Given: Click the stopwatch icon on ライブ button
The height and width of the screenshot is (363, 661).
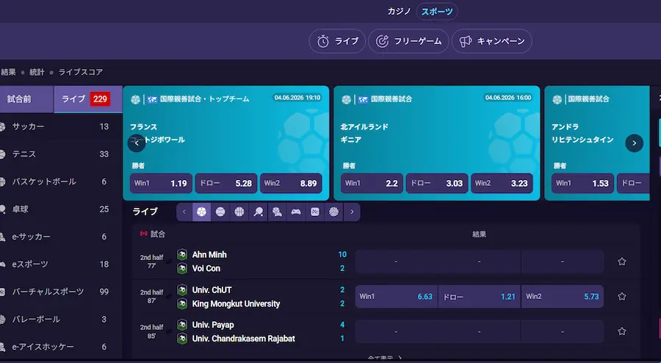Looking at the screenshot, I should click(x=323, y=41).
